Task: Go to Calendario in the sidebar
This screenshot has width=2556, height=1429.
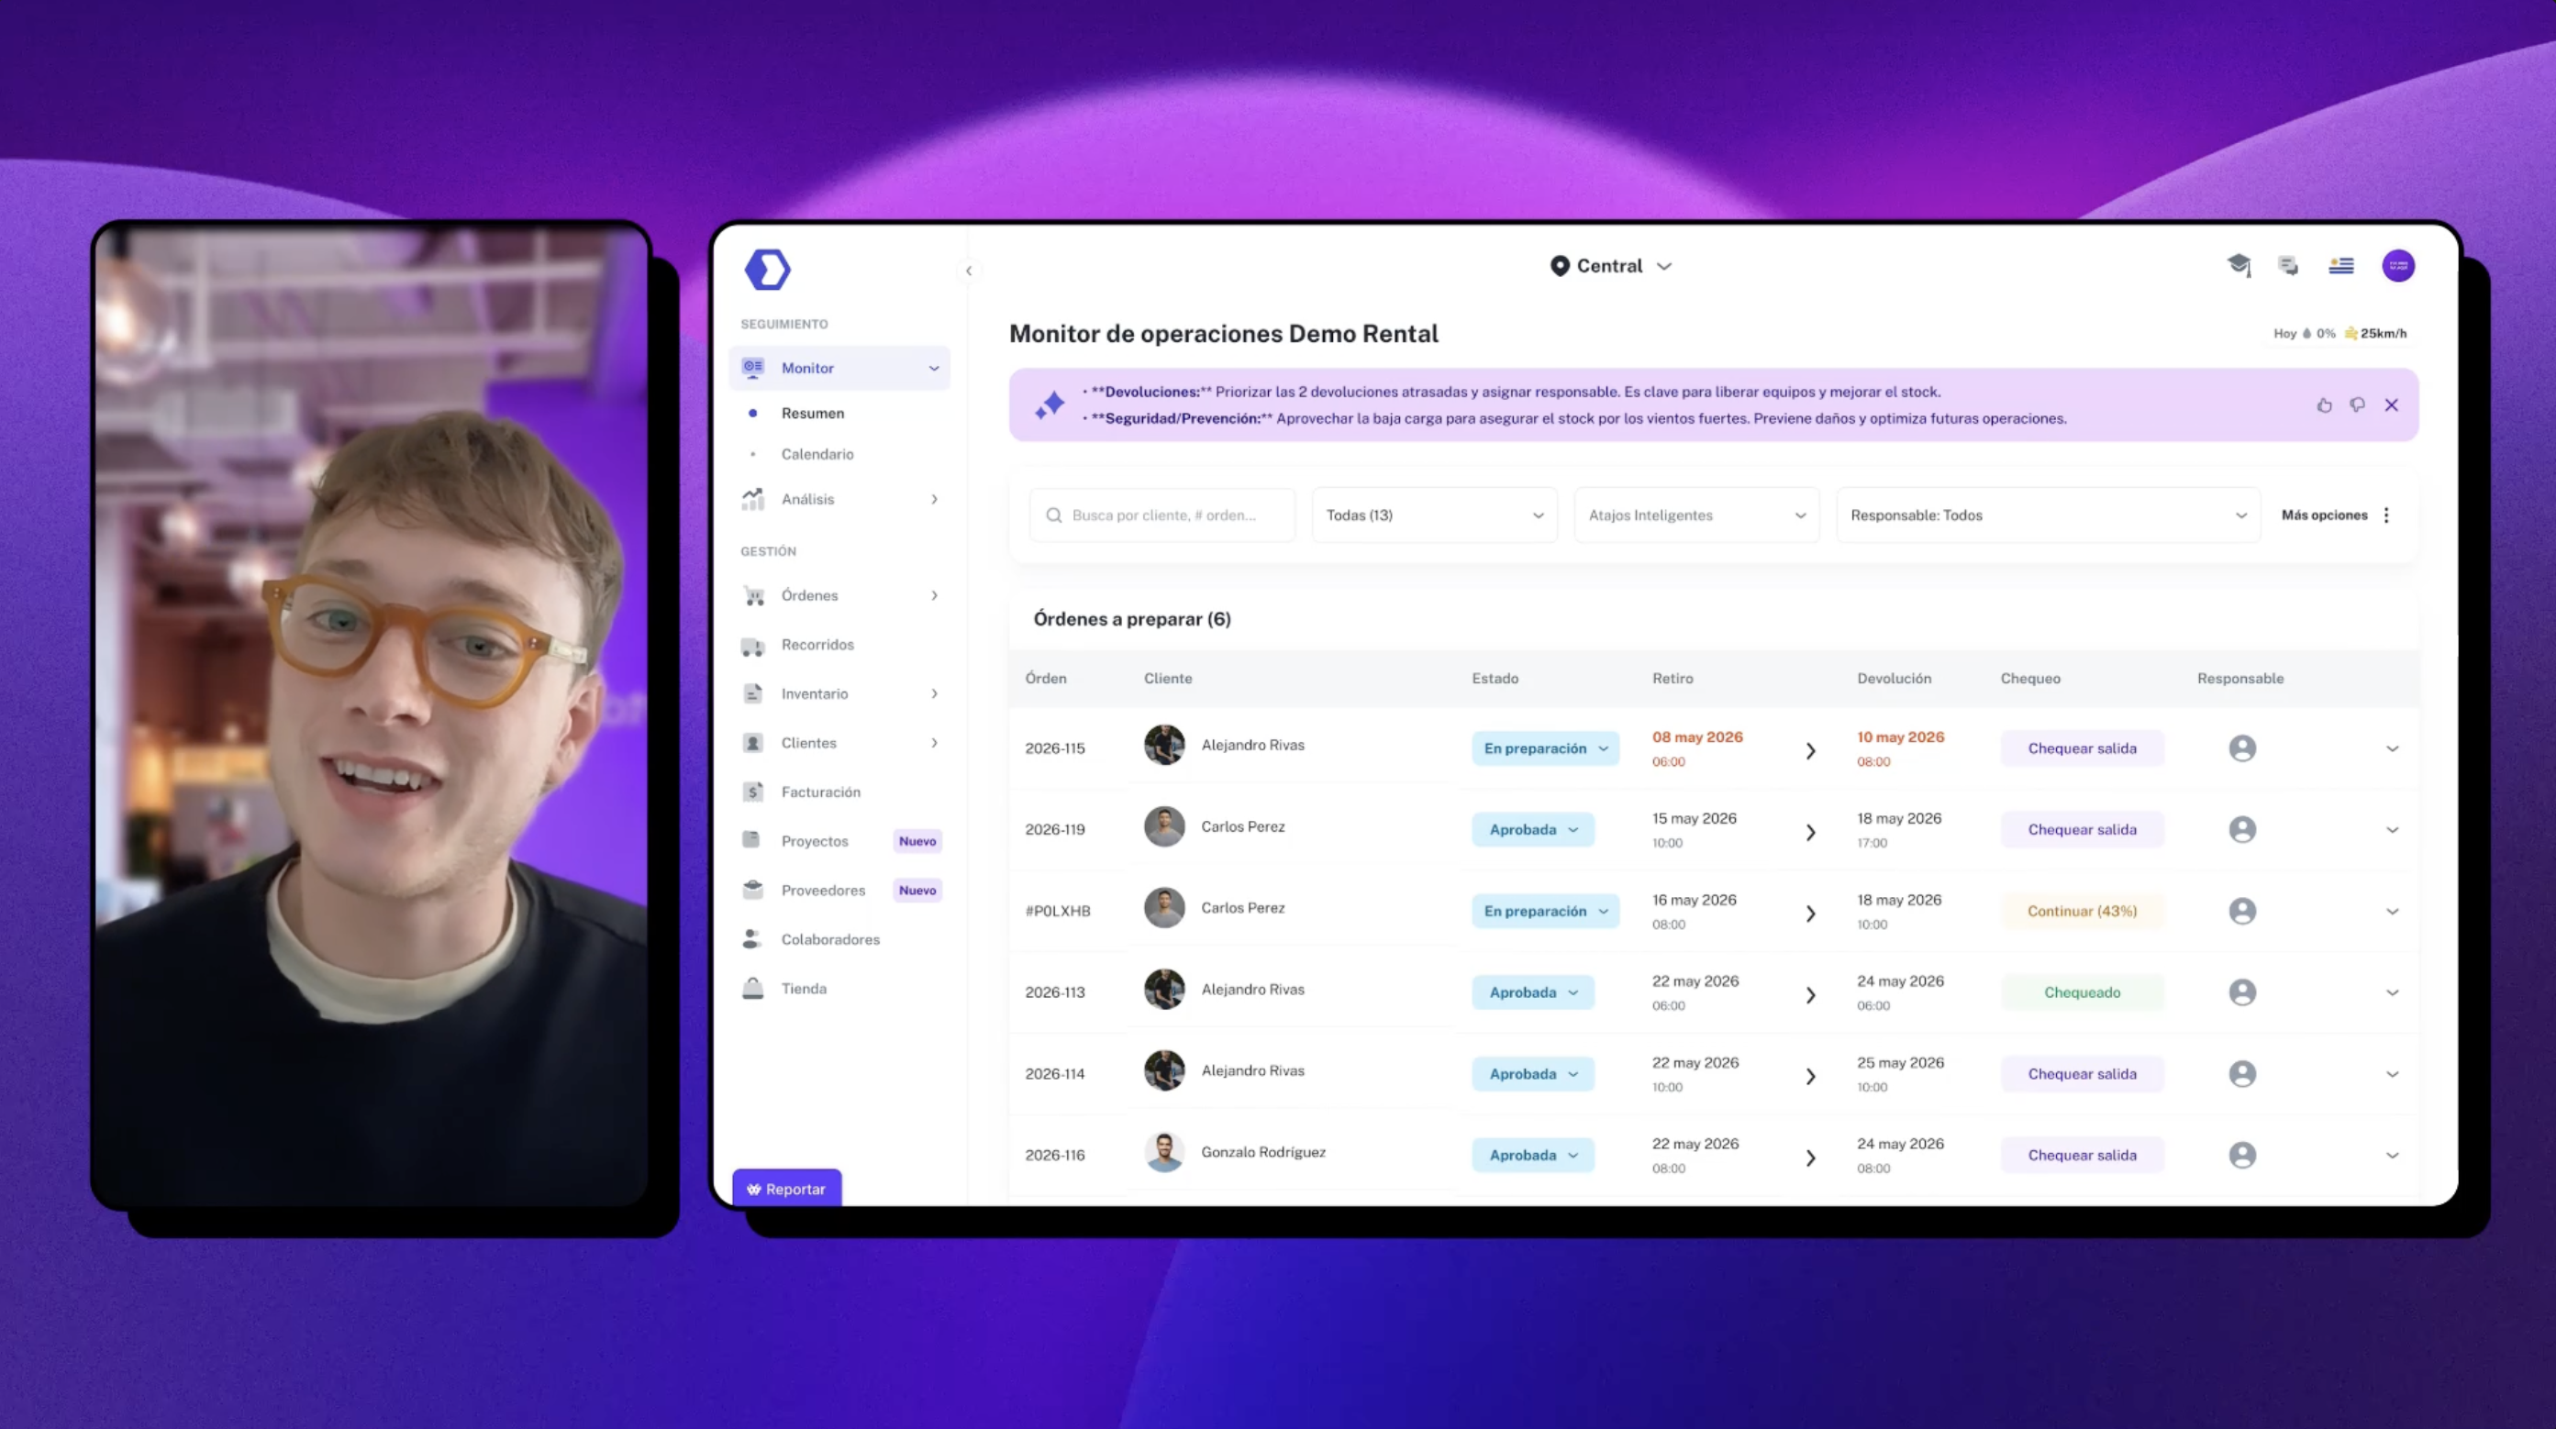Action: (817, 454)
